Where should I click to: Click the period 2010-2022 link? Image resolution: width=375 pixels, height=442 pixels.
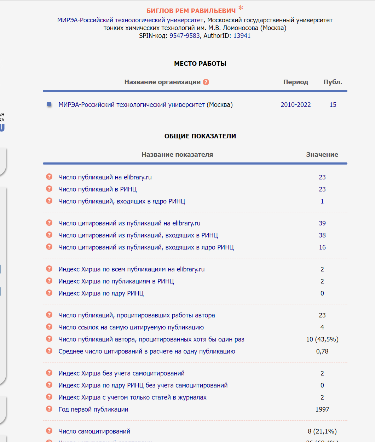(295, 105)
